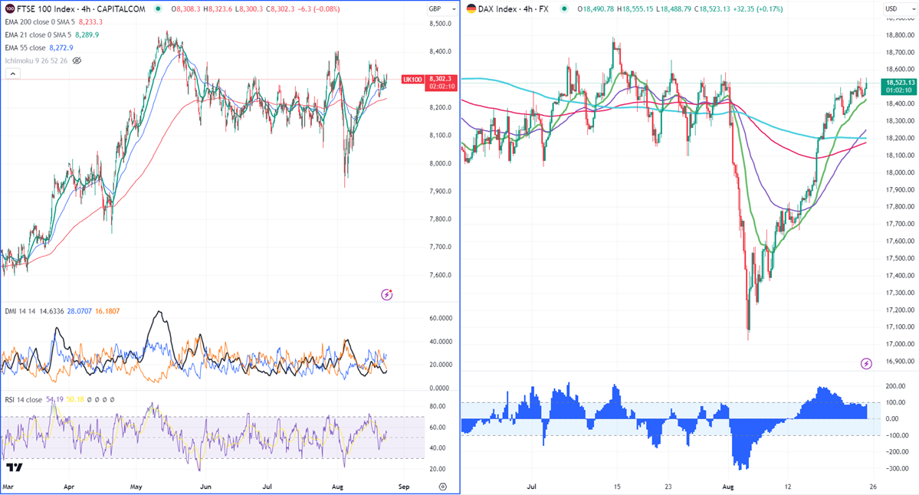Select the EMA 21 close indicator legend
The width and height of the screenshot is (919, 495).
38,34
